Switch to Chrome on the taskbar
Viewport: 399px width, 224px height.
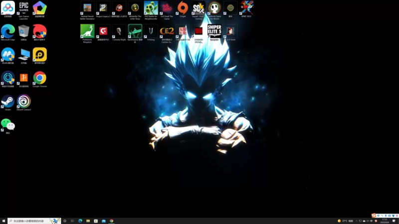[x=111, y=221]
